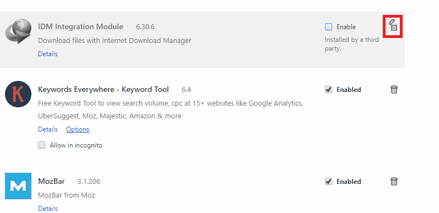Click the 'MozBar from Moz' description text
The height and width of the screenshot is (213, 439).
point(66,195)
